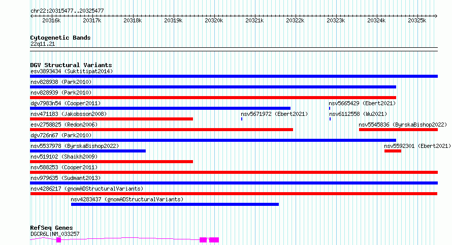Select the nsv828938 (Park2010) variant label
The width and height of the screenshot is (452, 245).
(x=61, y=82)
